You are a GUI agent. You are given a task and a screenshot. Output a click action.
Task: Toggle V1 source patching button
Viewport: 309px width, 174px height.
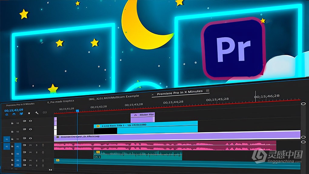click(x=7, y=139)
